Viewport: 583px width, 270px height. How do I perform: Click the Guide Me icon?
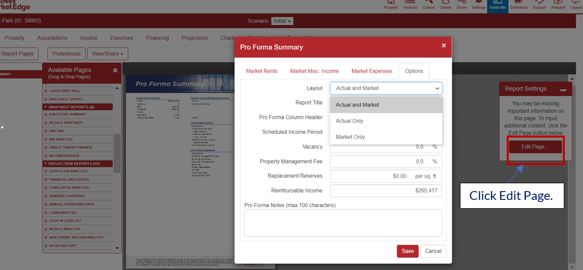pos(497,5)
